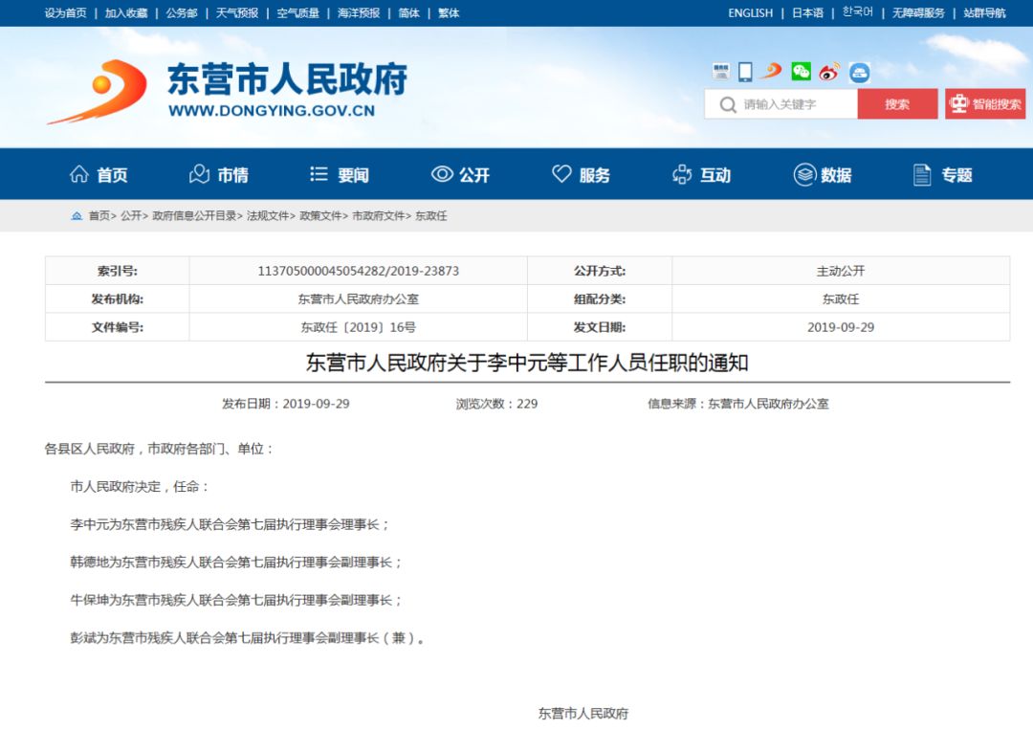Open 专题 in the main navigation

[943, 175]
